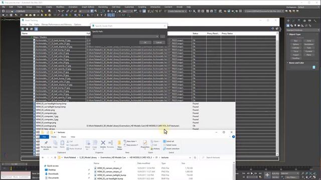Viewport: 321px width, 180px height.
Task: Toggle the XY plane constraint button
Action: click(109, 15)
